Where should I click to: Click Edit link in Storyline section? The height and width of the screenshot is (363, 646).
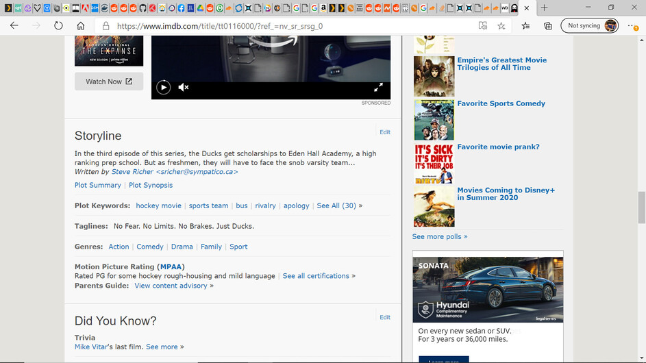[385, 132]
